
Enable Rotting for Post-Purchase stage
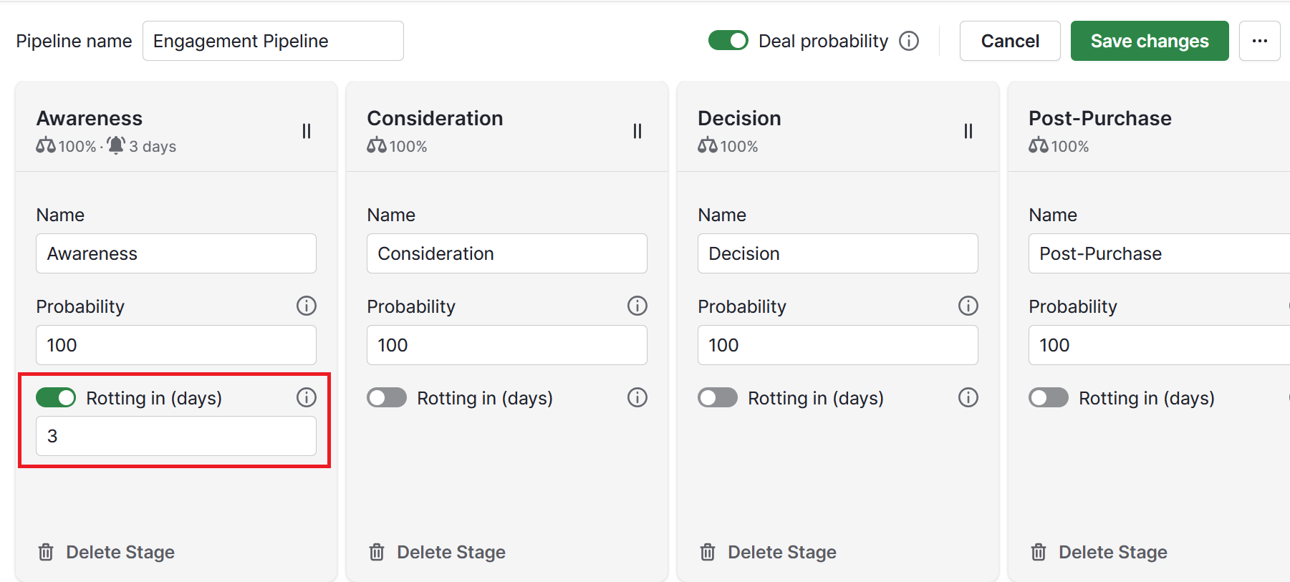pyautogui.click(x=1049, y=397)
